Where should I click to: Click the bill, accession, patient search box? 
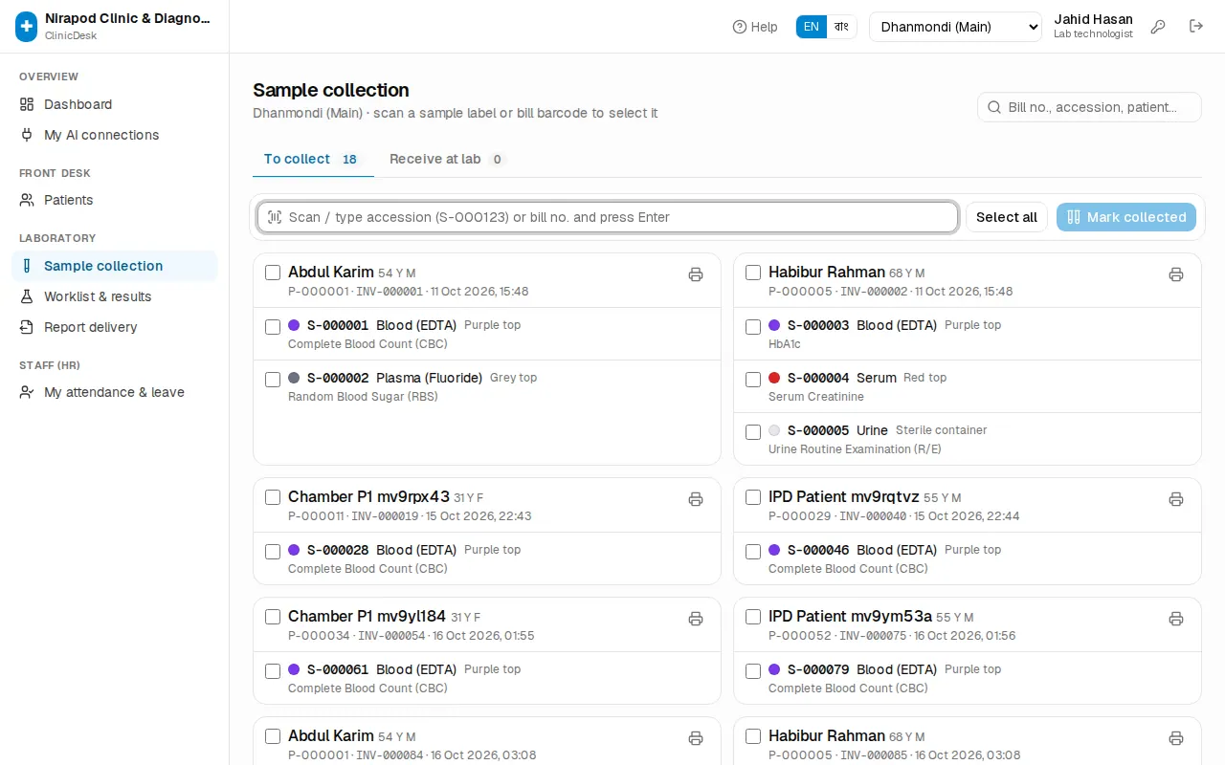click(x=1089, y=107)
